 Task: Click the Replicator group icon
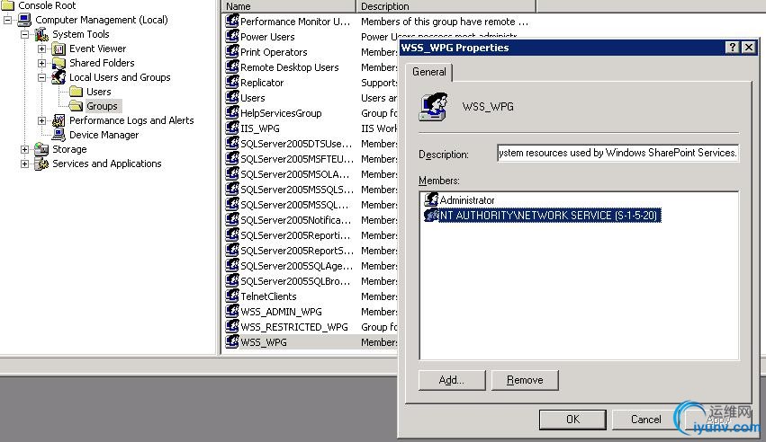[232, 83]
